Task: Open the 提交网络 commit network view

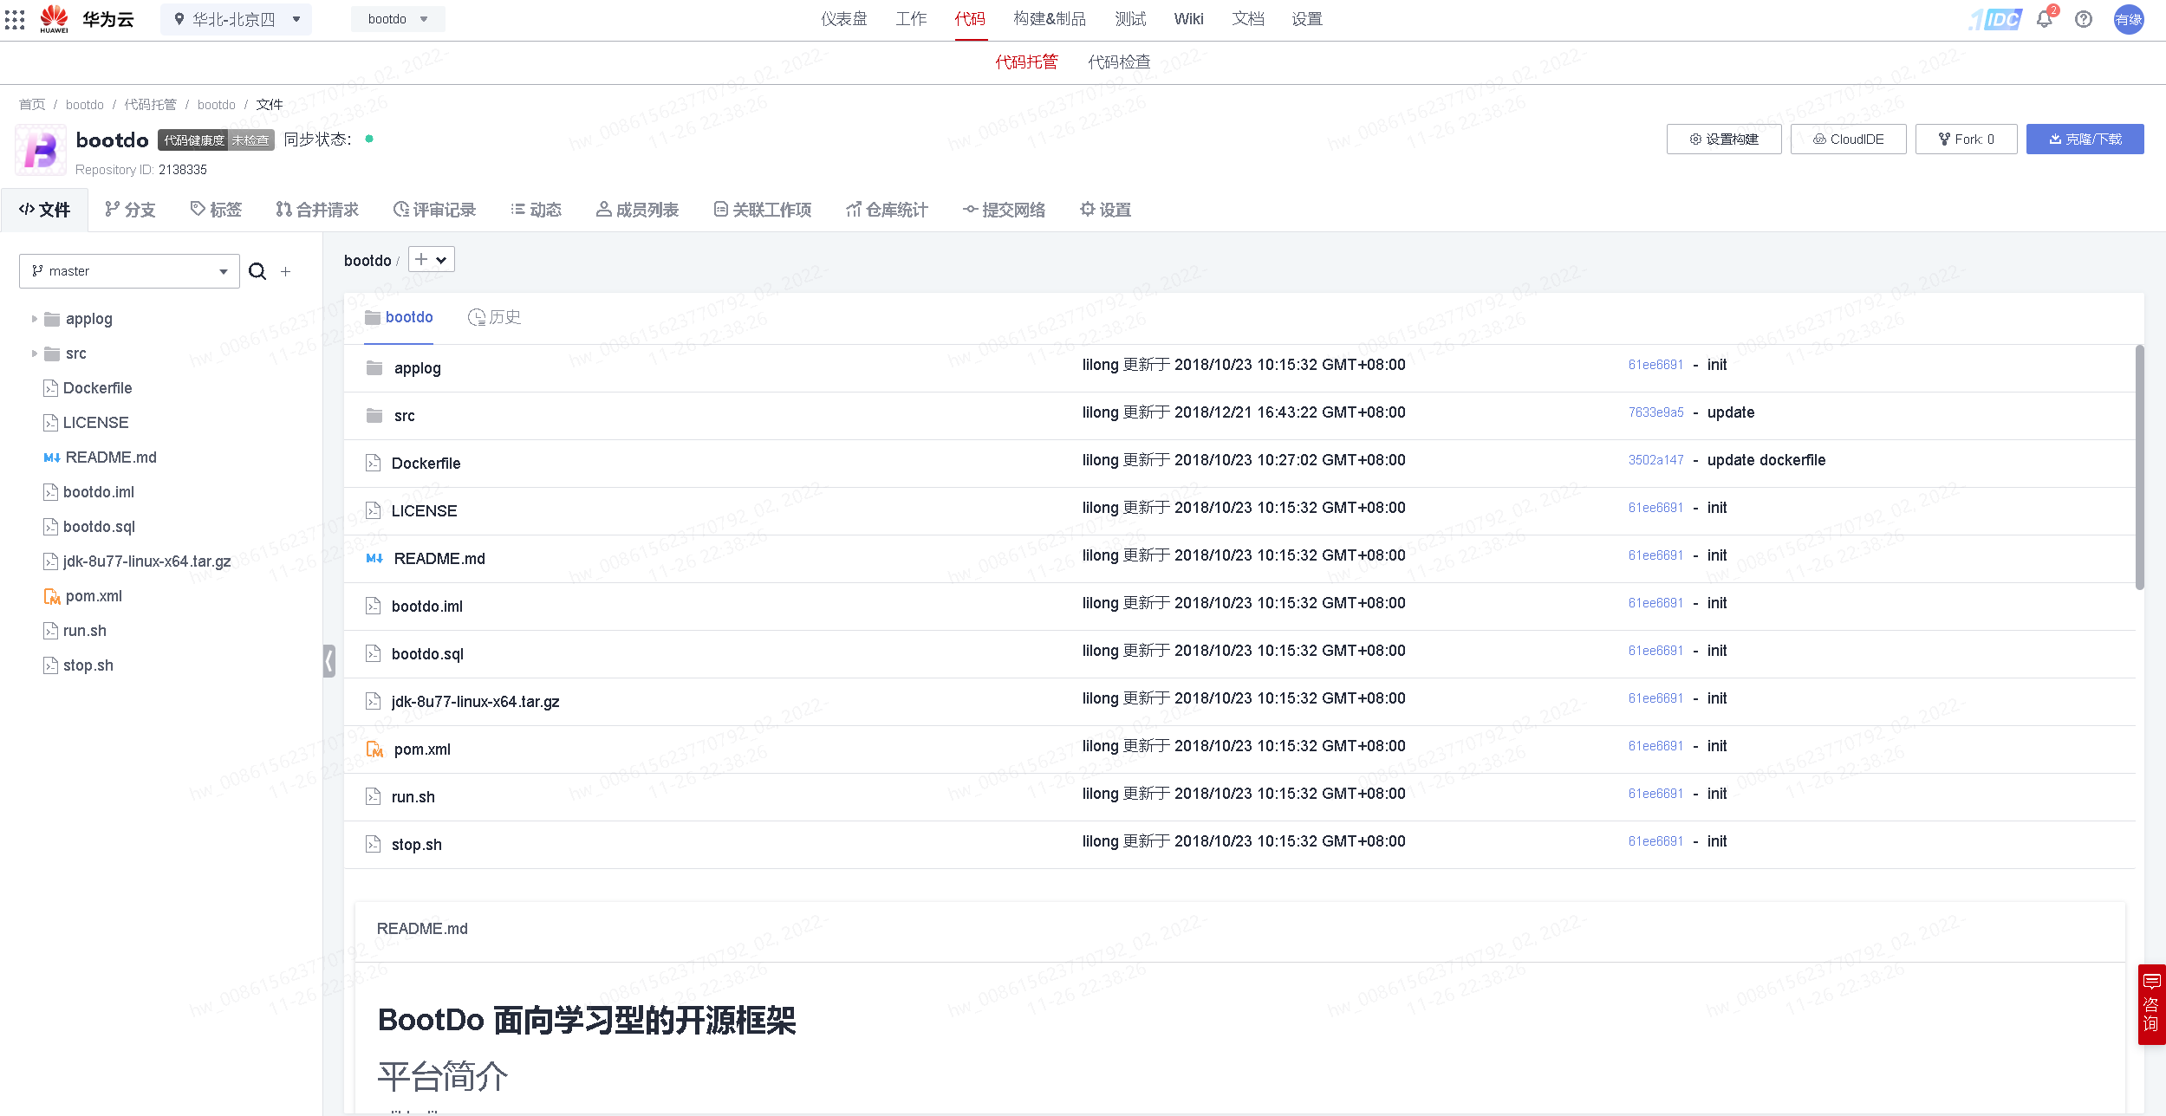Action: (x=1004, y=209)
